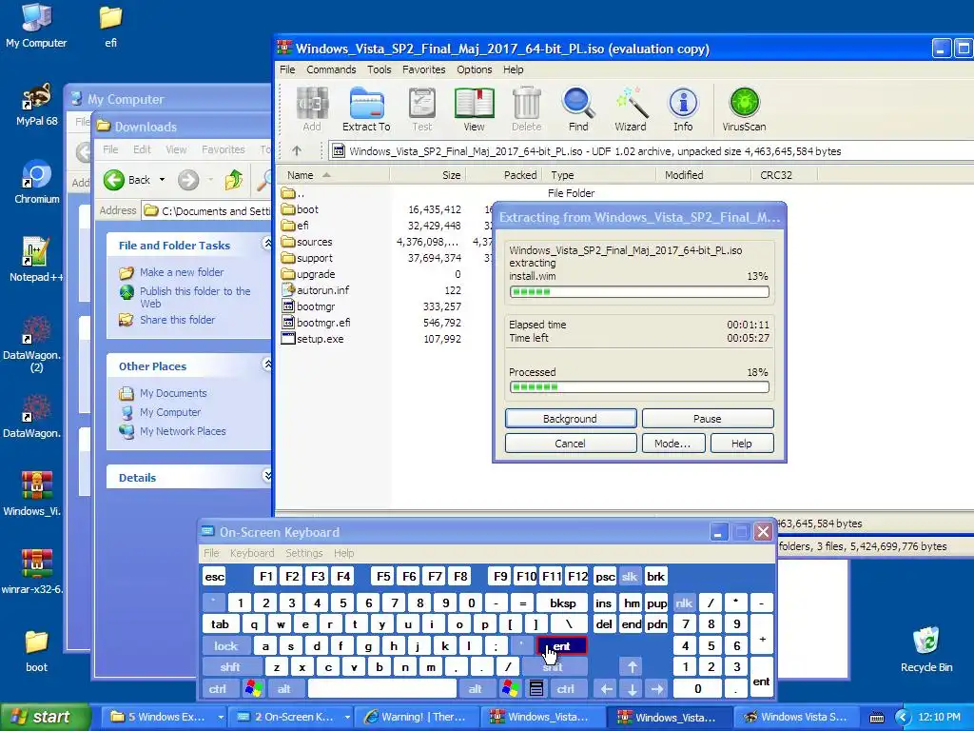Run the VirusScan bug icon

744,109
